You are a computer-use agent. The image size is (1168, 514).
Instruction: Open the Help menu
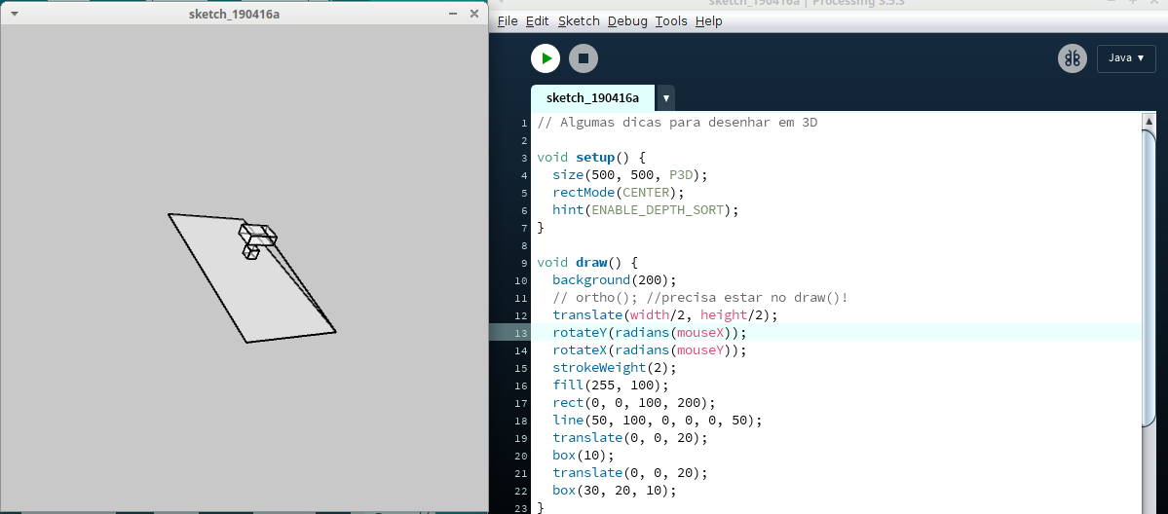709,21
